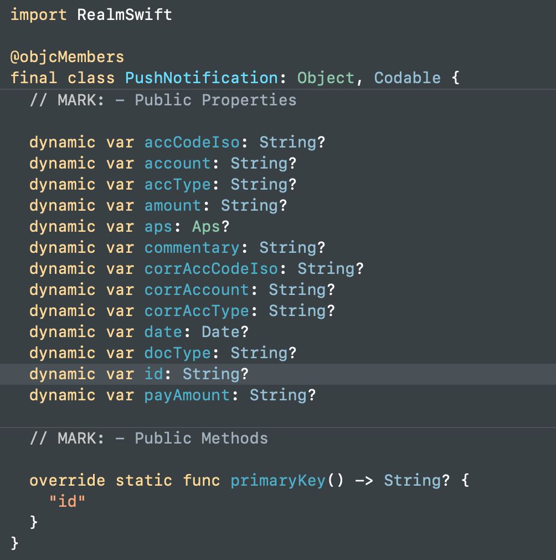Click the Object superclass name
Image resolution: width=556 pixels, height=560 pixels.
(326, 78)
